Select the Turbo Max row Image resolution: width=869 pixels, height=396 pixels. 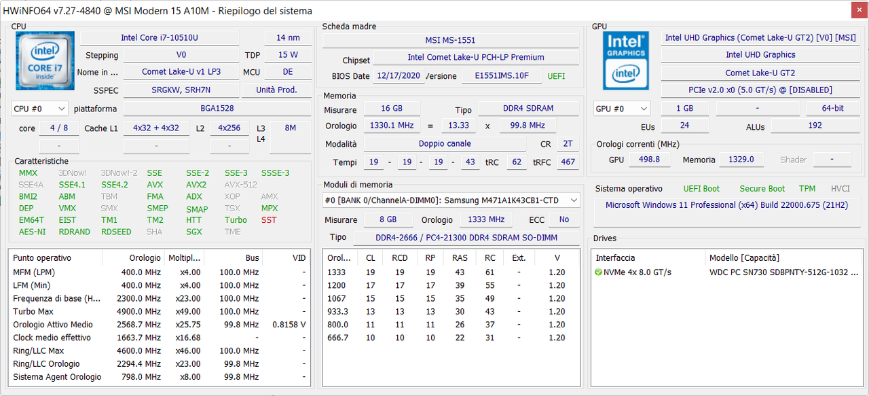pyautogui.click(x=160, y=312)
